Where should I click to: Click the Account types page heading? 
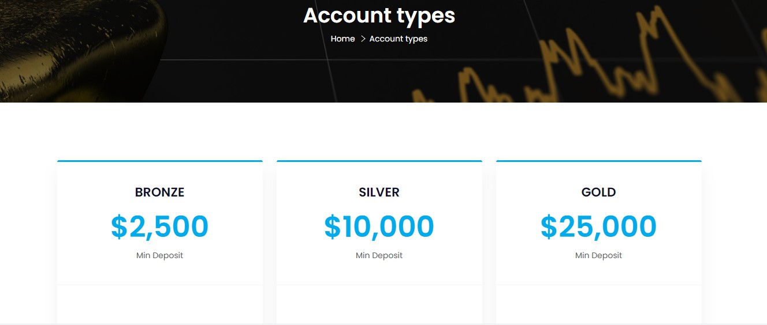click(379, 16)
